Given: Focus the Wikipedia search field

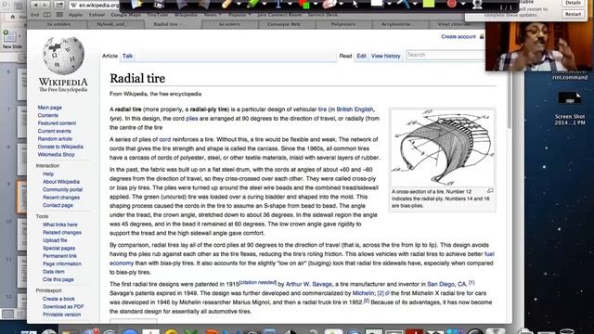Looking at the screenshot, I should (445, 56).
